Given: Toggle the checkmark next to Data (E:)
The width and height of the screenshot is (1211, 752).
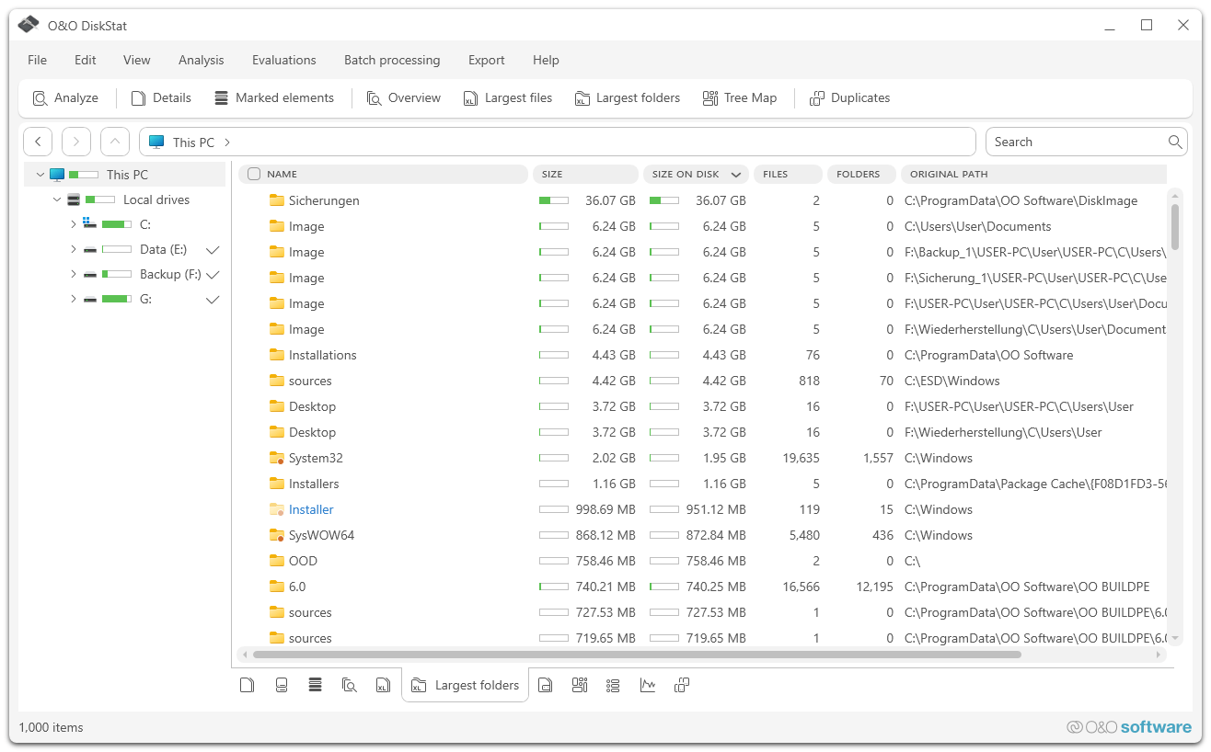Looking at the screenshot, I should [213, 250].
